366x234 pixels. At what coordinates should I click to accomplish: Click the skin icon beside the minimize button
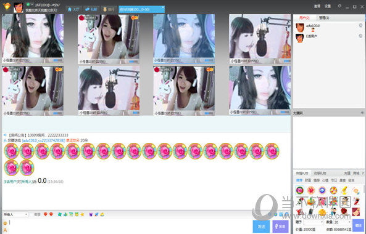[340, 6]
